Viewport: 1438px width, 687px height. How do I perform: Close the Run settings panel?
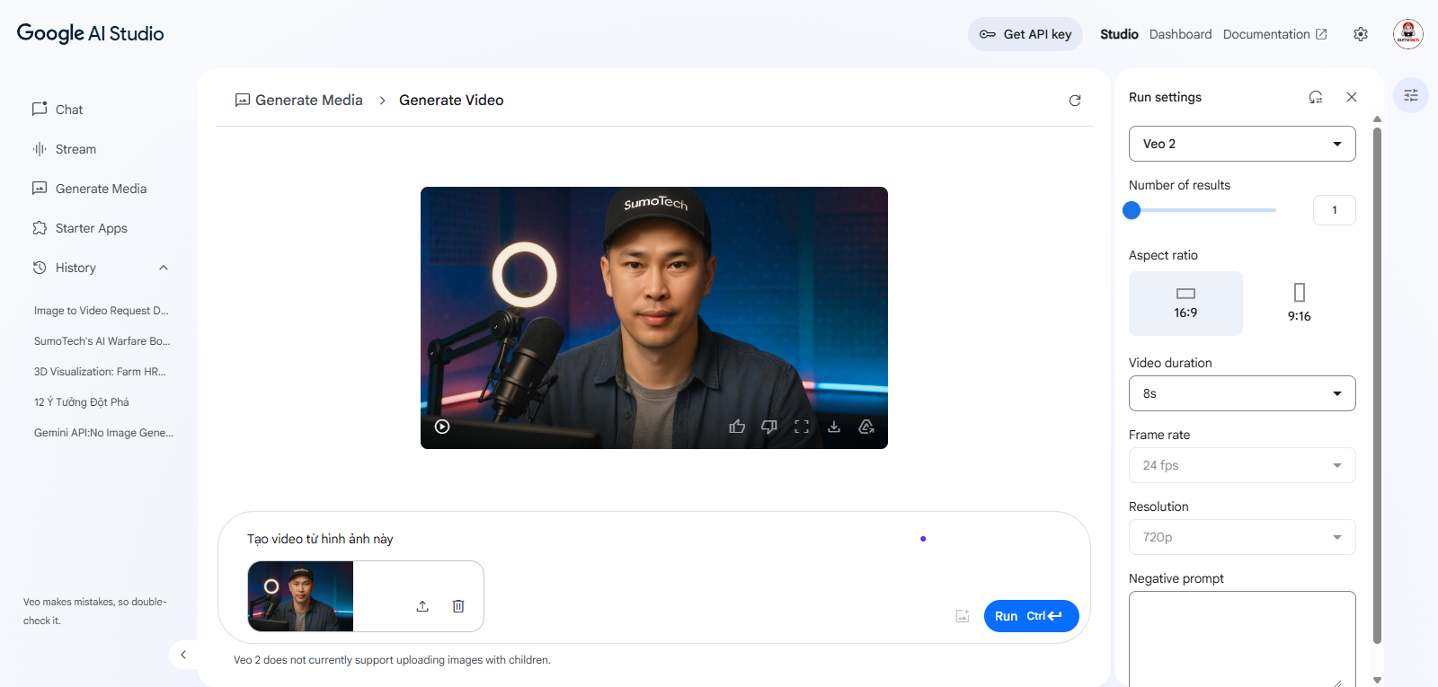click(1352, 97)
